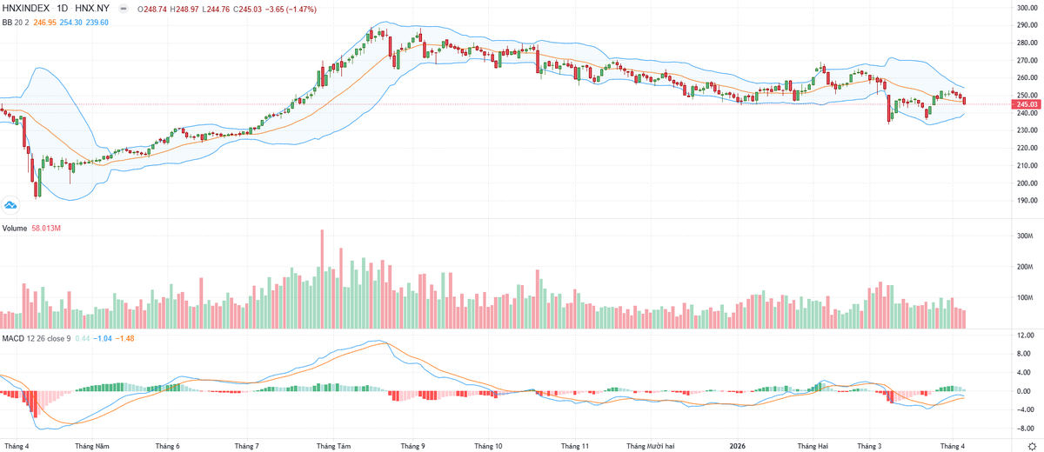
Task: Click Tháng Tám on the time axis
Action: point(333,445)
